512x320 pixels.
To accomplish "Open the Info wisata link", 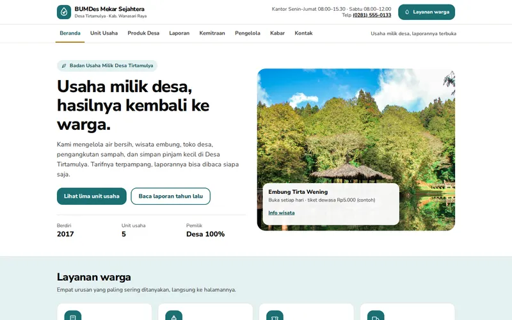I will pyautogui.click(x=282, y=213).
